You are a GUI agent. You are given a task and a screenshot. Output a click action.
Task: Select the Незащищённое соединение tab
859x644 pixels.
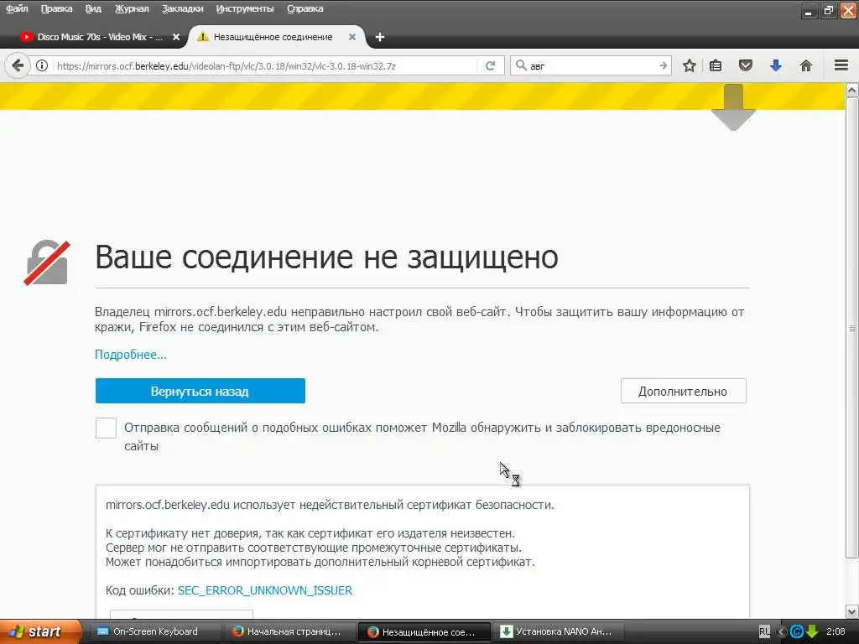click(277, 37)
